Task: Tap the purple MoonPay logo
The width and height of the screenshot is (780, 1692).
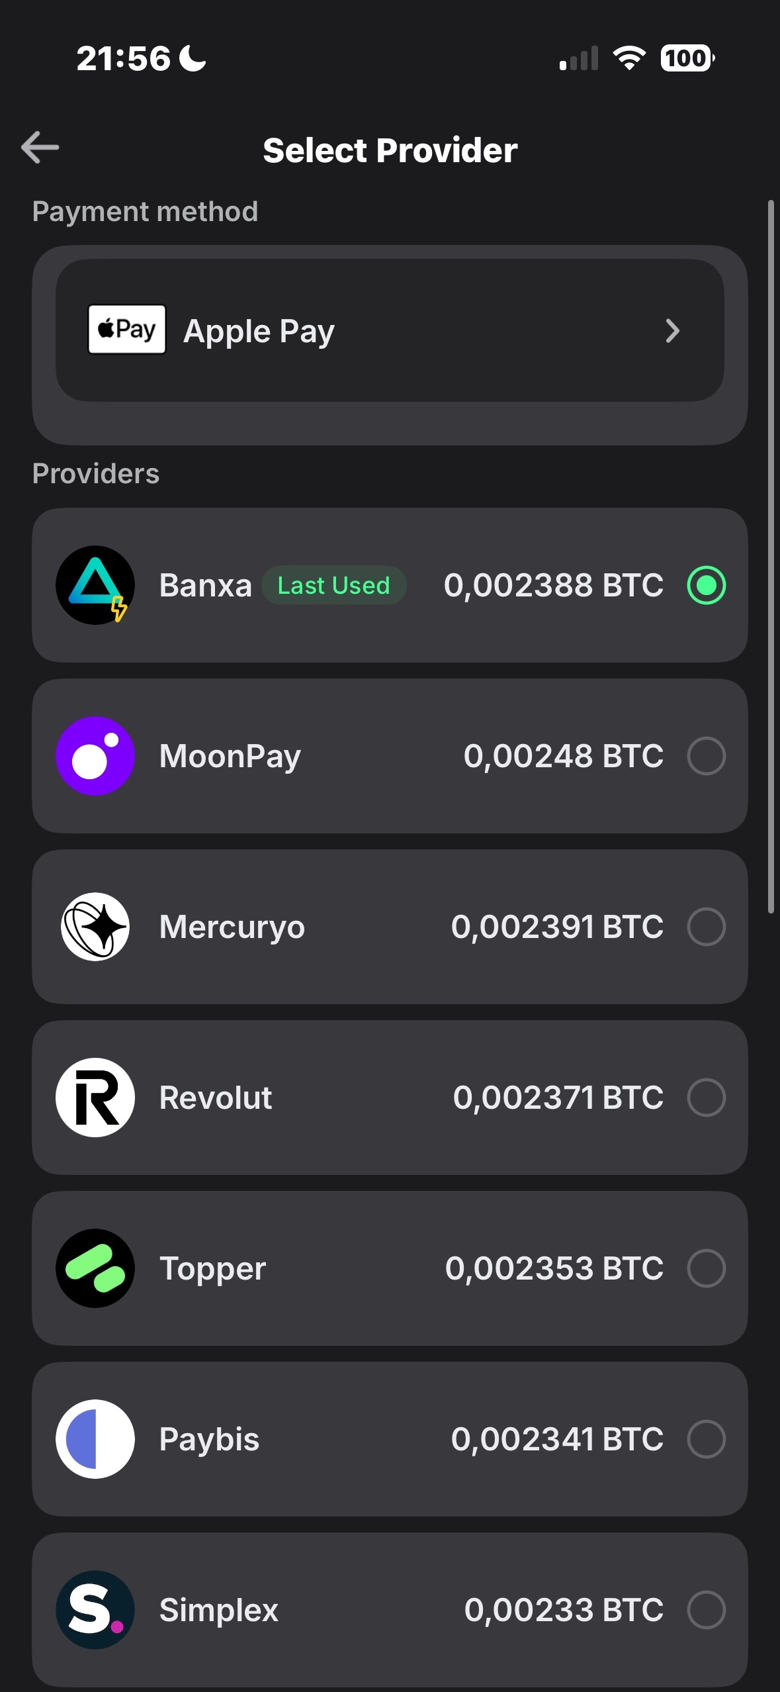Action: coord(95,756)
